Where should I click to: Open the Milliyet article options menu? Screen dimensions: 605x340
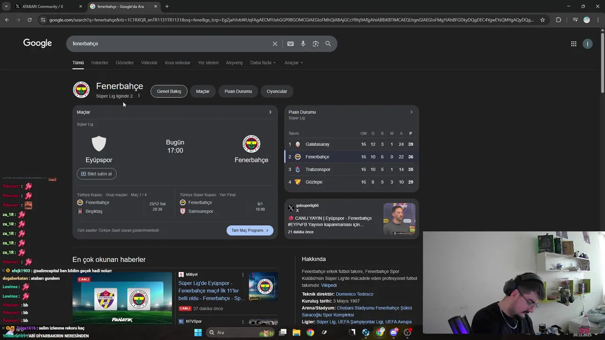pos(243,274)
